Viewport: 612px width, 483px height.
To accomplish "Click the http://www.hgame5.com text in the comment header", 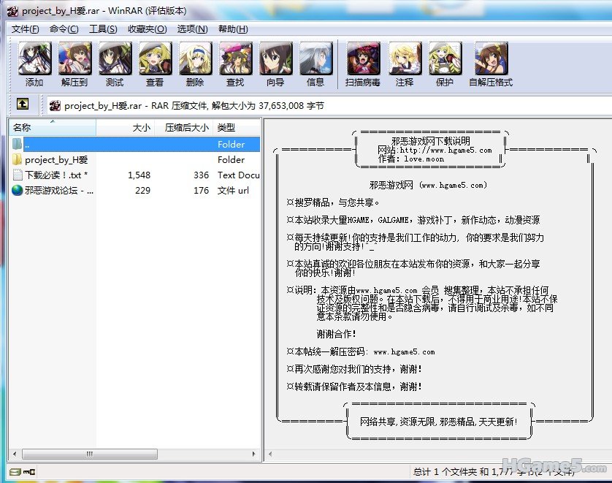I will pyautogui.click(x=445, y=151).
